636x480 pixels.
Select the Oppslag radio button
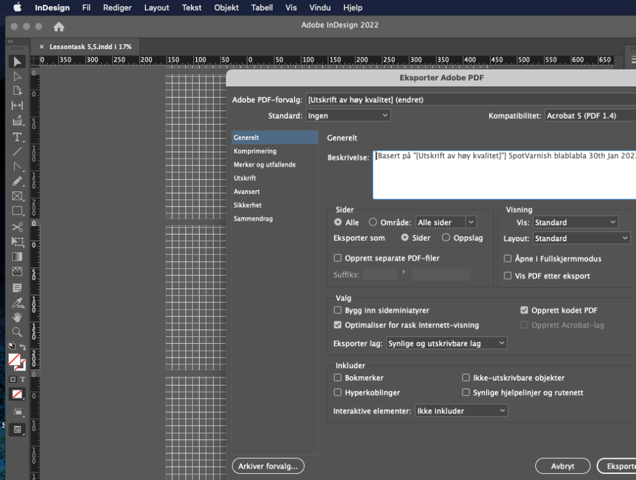(446, 238)
